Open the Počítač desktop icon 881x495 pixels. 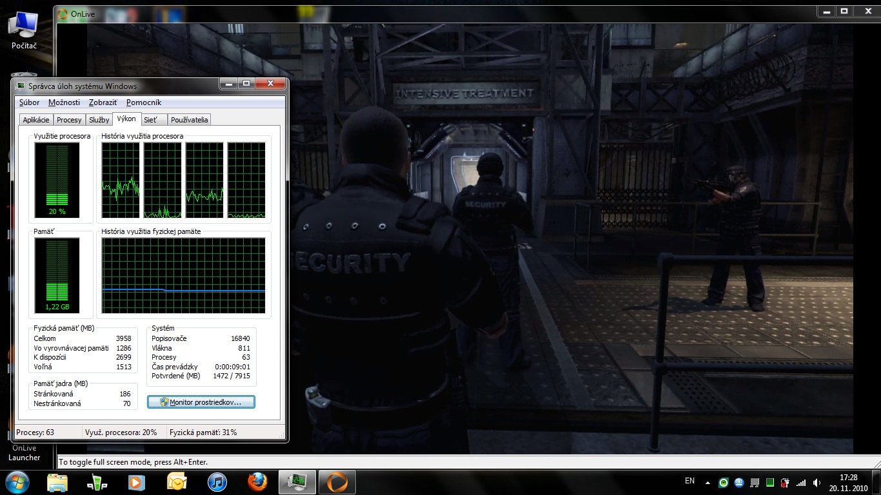(x=24, y=31)
